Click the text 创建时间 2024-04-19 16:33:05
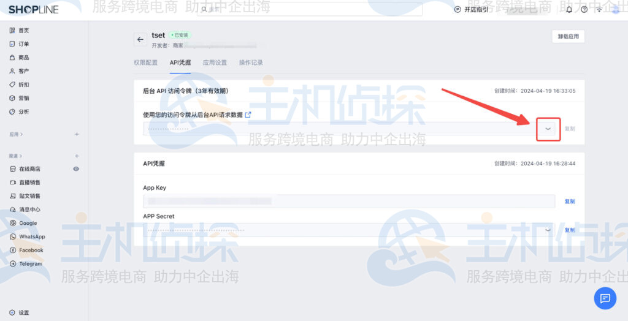Image resolution: width=628 pixels, height=321 pixels. coord(535,91)
